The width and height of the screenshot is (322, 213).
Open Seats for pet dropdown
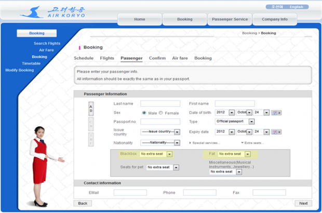coord(163,167)
